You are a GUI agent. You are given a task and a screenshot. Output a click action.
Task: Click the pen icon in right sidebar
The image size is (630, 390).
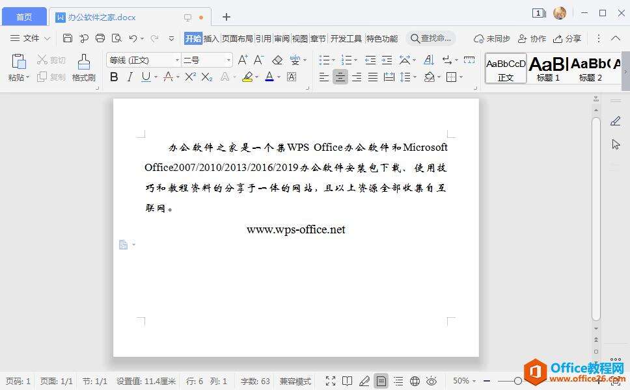(615, 121)
